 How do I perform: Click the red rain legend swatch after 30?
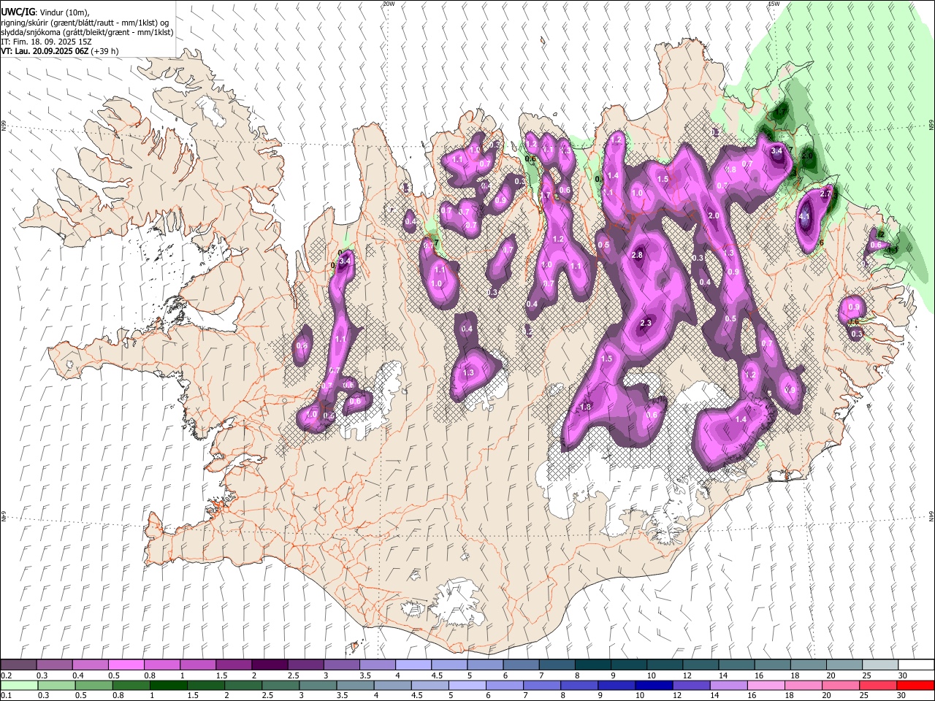pyautogui.click(x=915, y=685)
